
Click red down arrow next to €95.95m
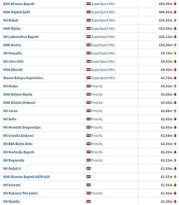click(x=175, y=4)
